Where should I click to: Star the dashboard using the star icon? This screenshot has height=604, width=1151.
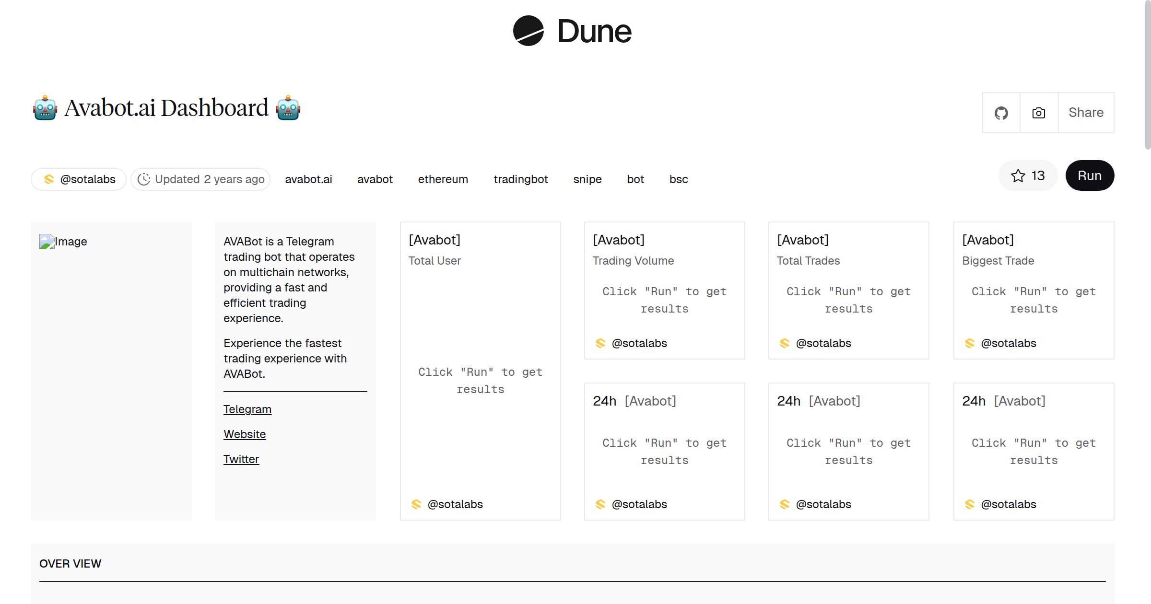pos(1017,175)
